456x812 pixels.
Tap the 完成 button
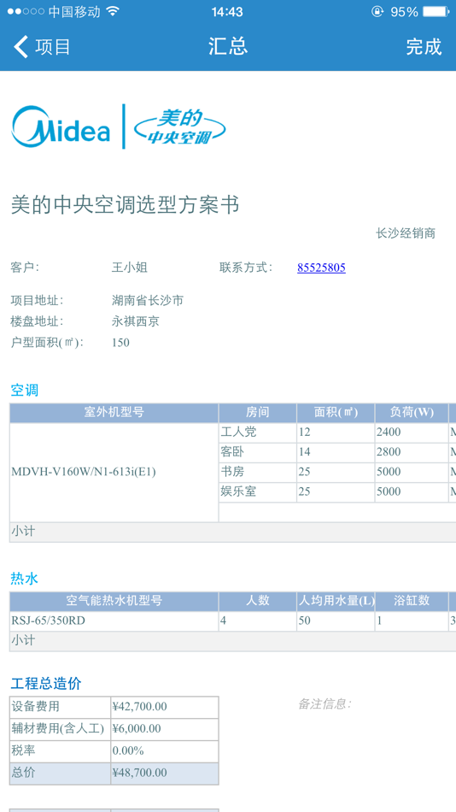point(424,47)
